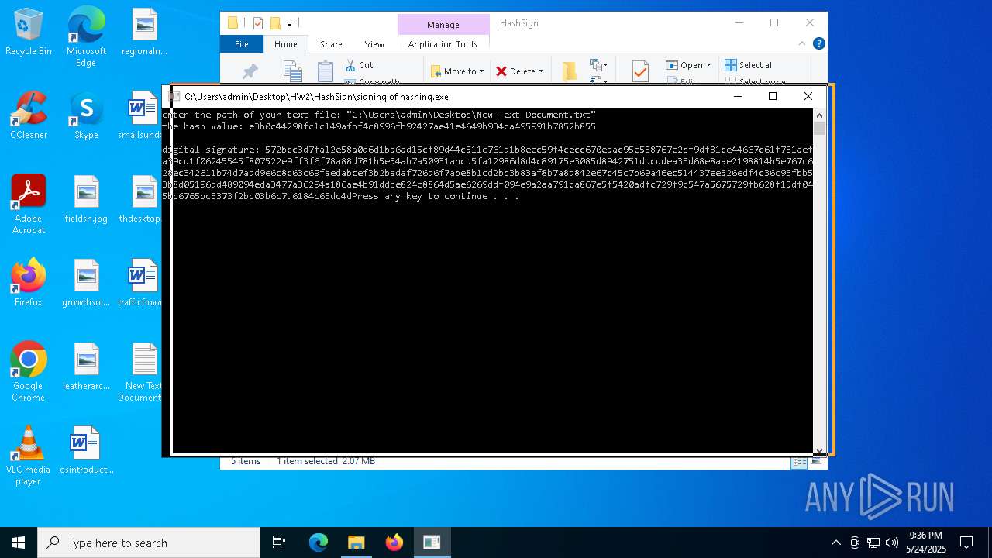The width and height of the screenshot is (992, 558).
Task: Open Microsoft Edge from the taskbar
Action: pos(319,542)
